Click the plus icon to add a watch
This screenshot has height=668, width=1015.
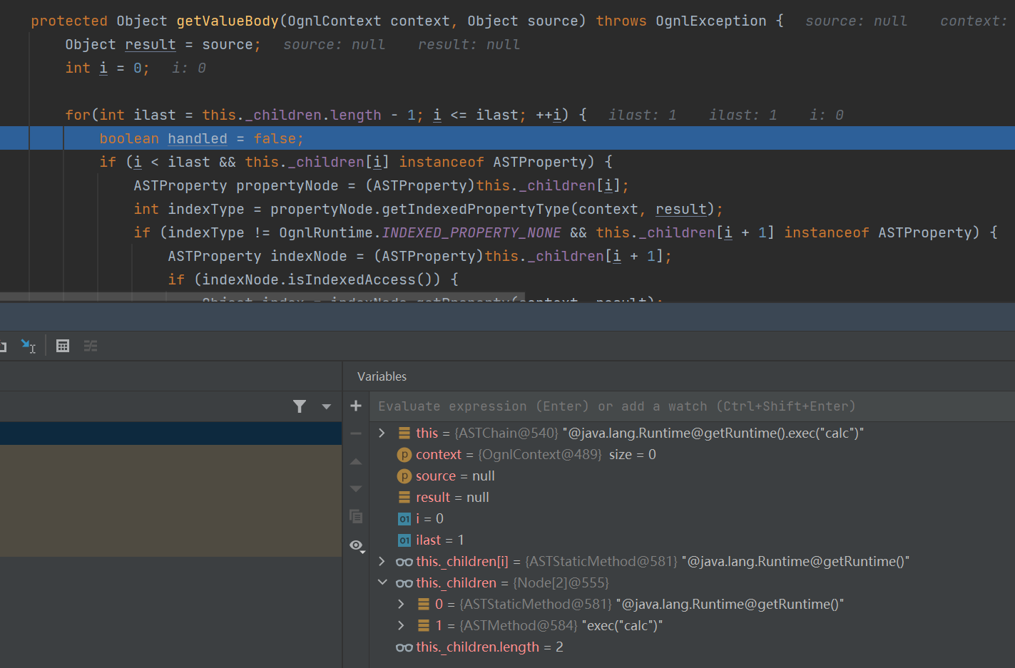(x=356, y=406)
